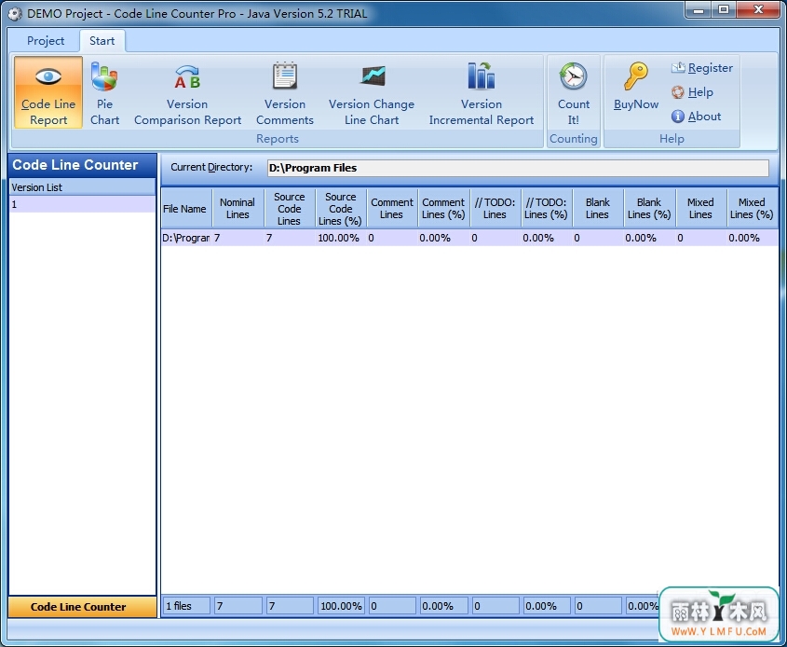The image size is (787, 647).
Task: Select the D:\Progran file name cell
Action: (x=186, y=238)
